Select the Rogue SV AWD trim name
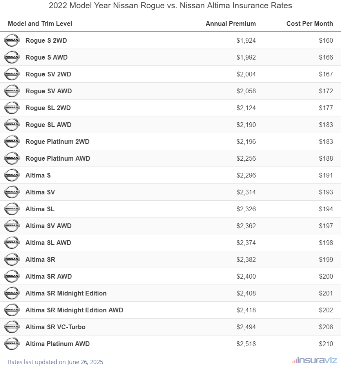 49,91
